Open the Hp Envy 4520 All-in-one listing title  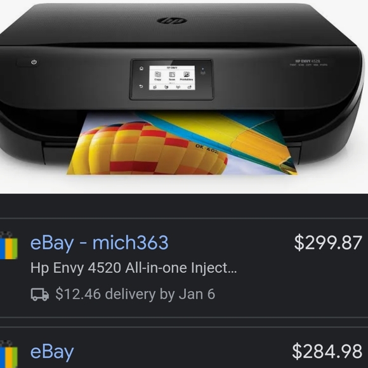click(134, 268)
